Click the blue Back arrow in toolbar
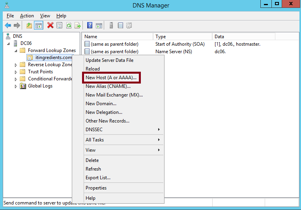Viewport: 301px width, 210px height. (7, 26)
